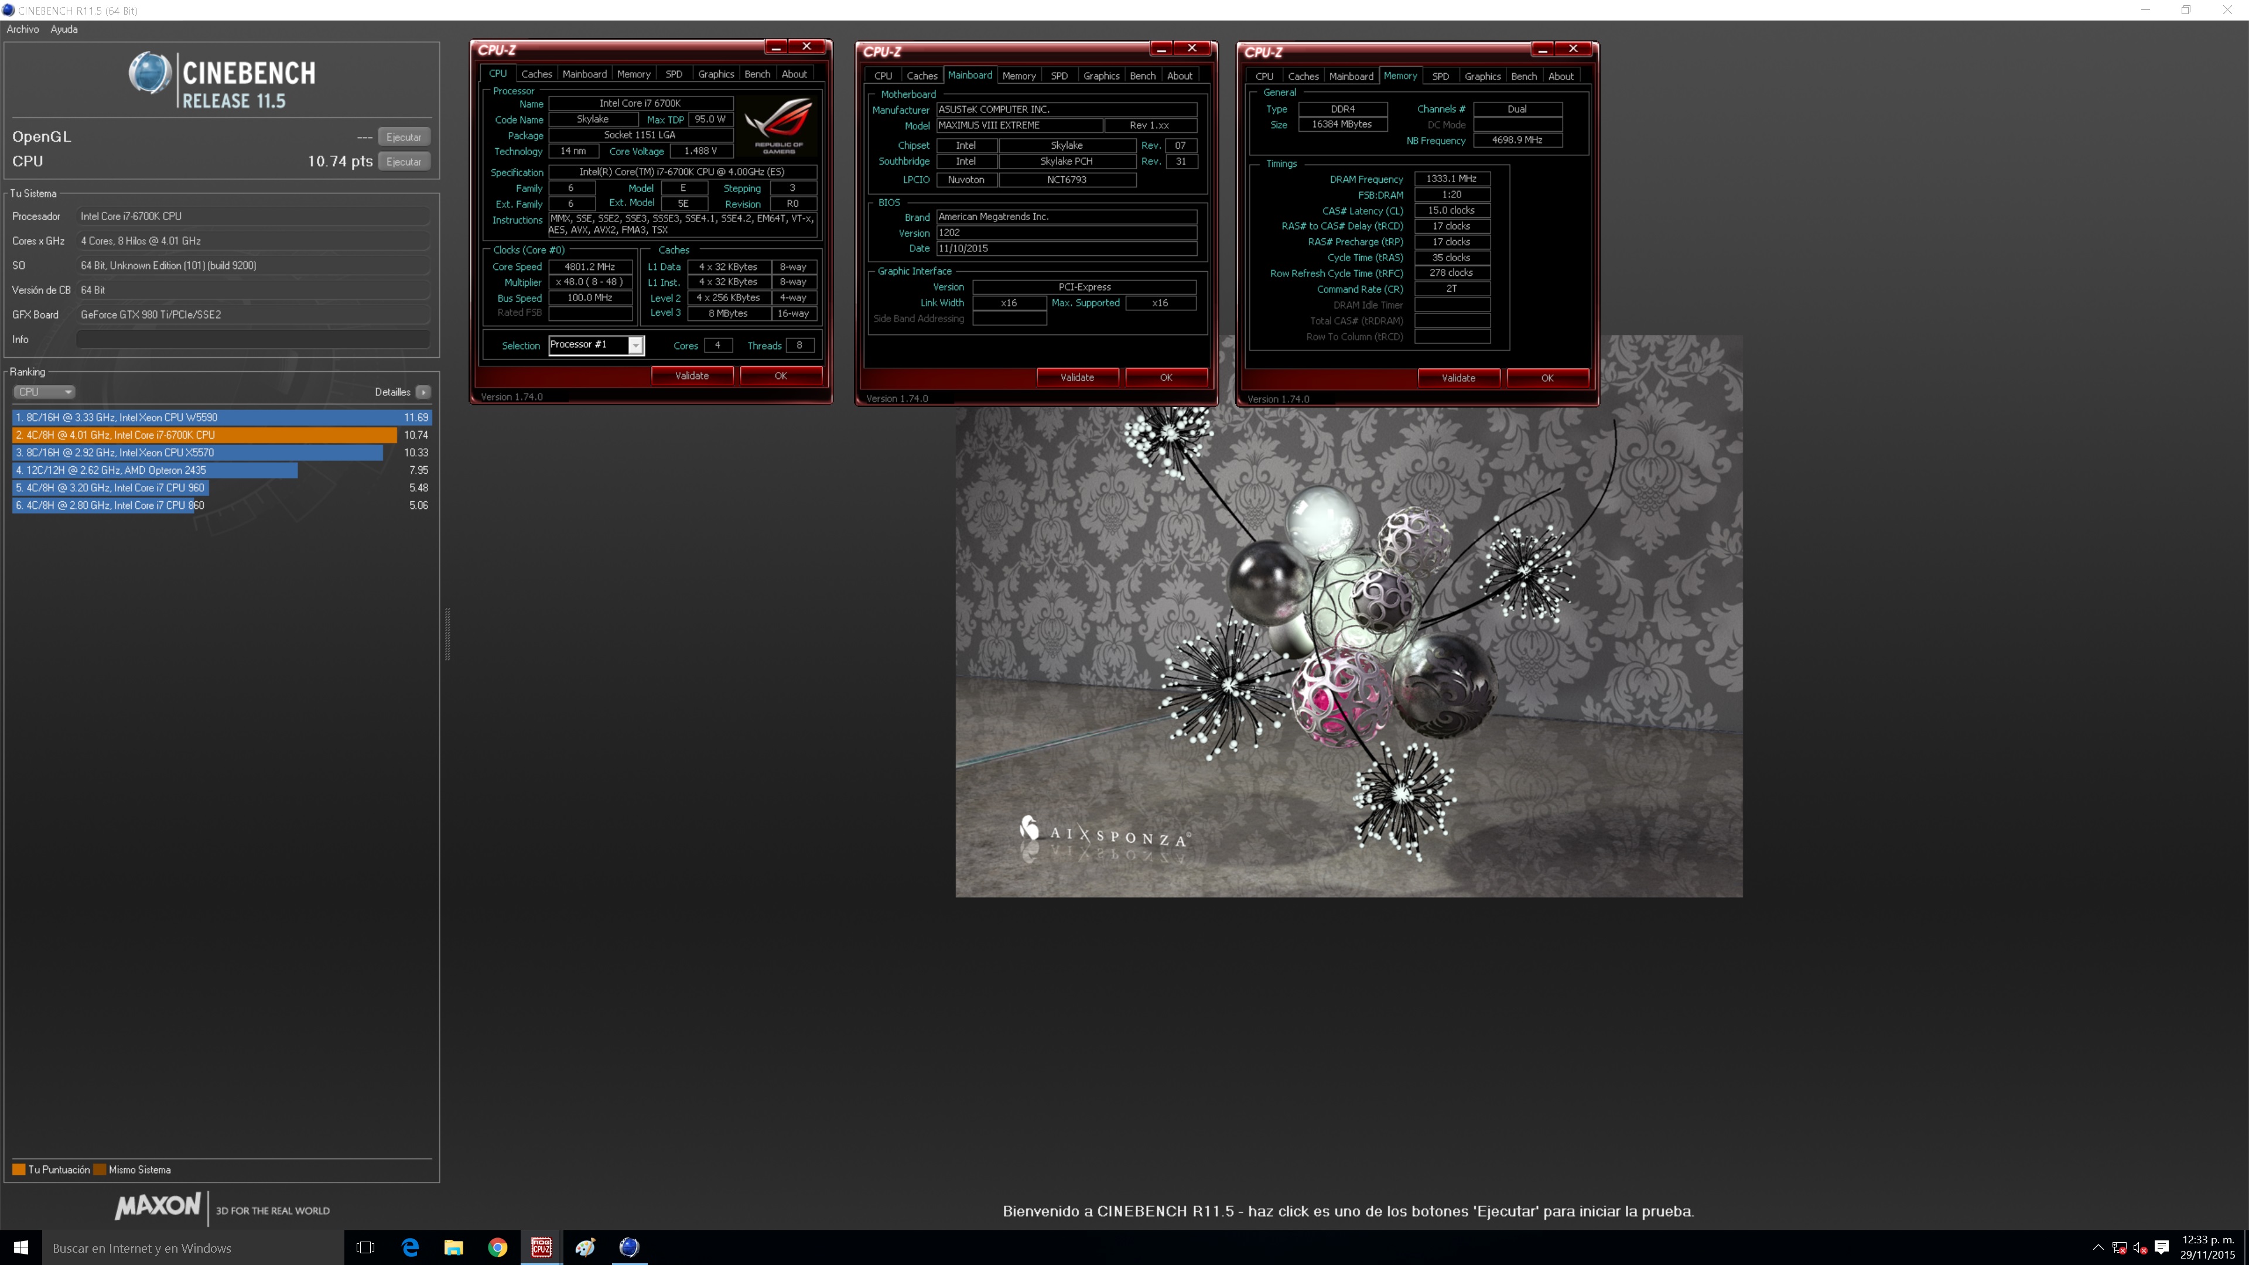Viewport: 2249px width, 1265px height.
Task: Open CPU tab in Mainboard CPU-Z window
Action: [884, 76]
